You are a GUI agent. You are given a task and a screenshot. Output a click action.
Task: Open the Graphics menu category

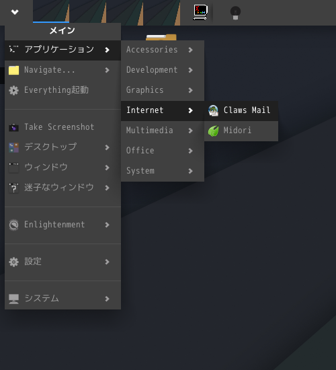tap(163, 90)
